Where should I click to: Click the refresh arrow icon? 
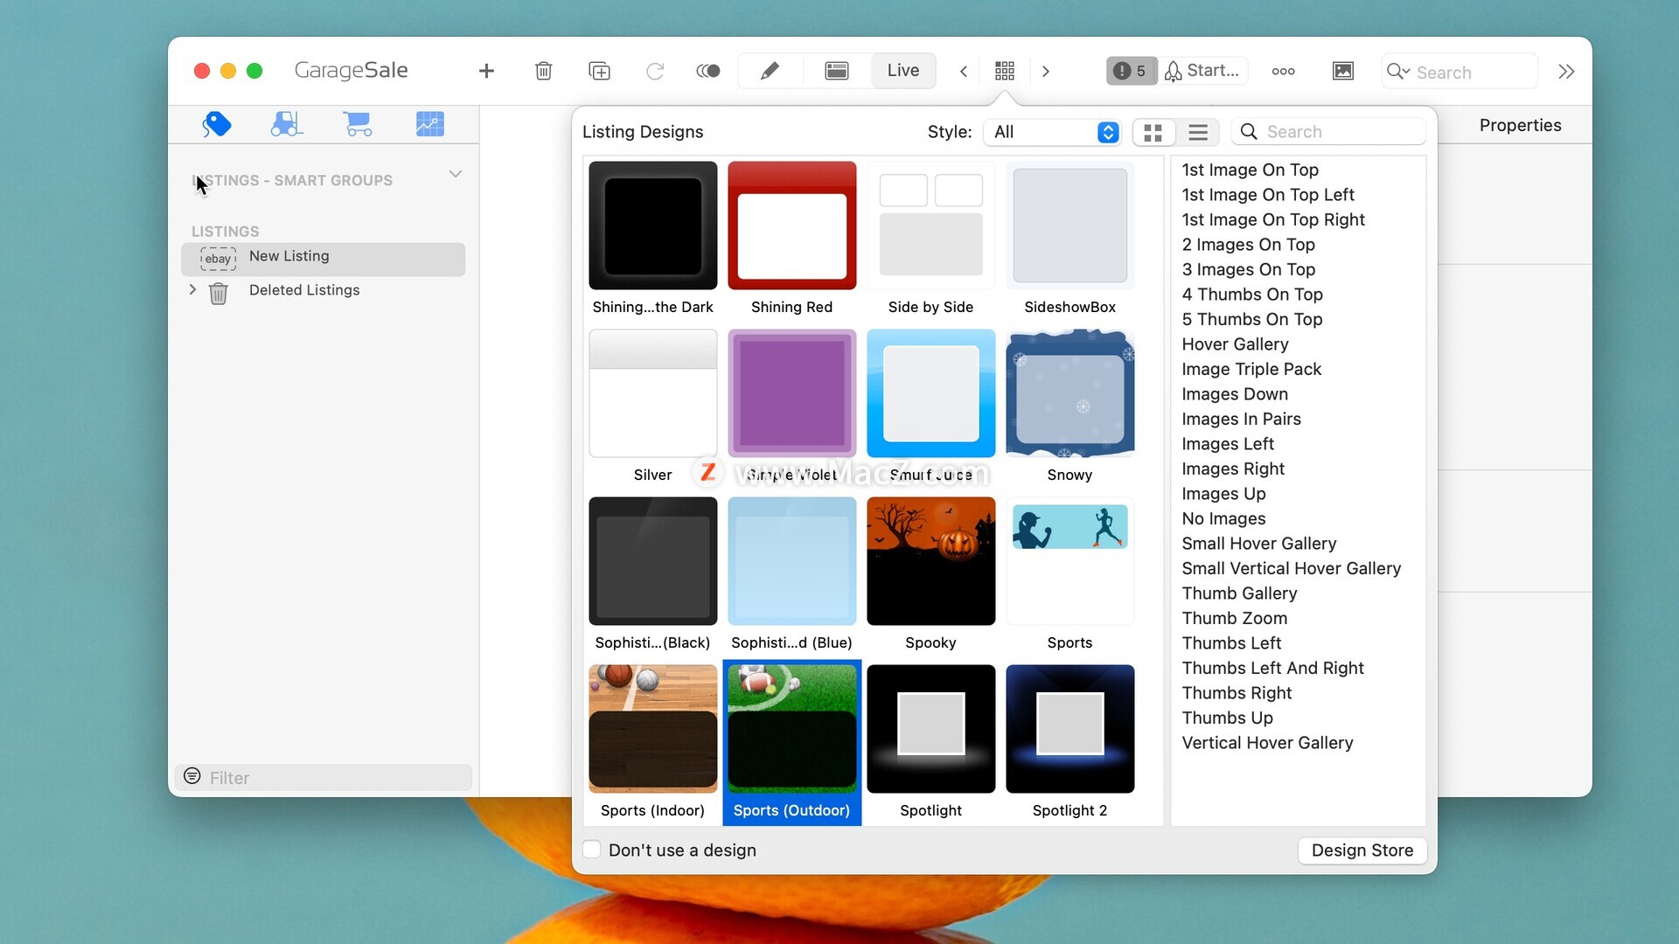[x=654, y=71]
